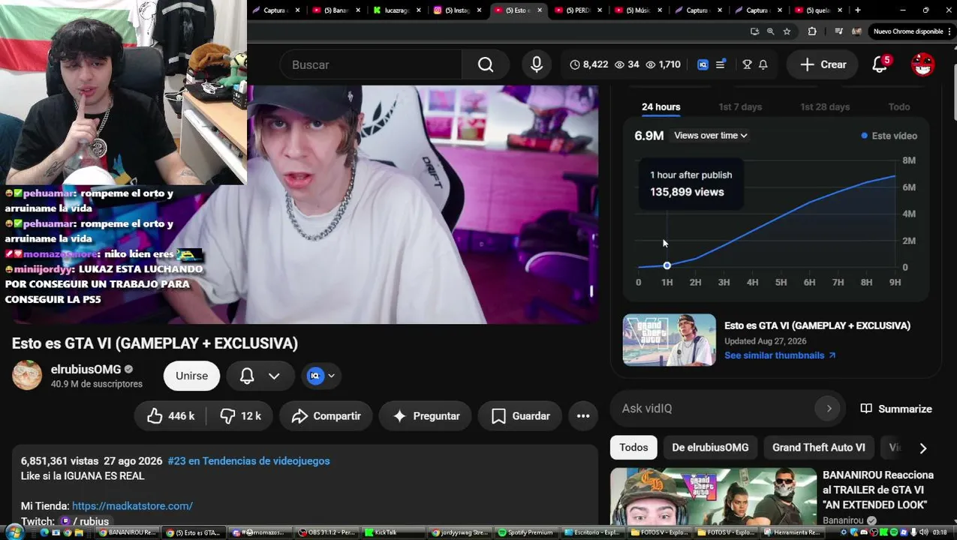
Task: Click the Crear button
Action: [x=823, y=64]
